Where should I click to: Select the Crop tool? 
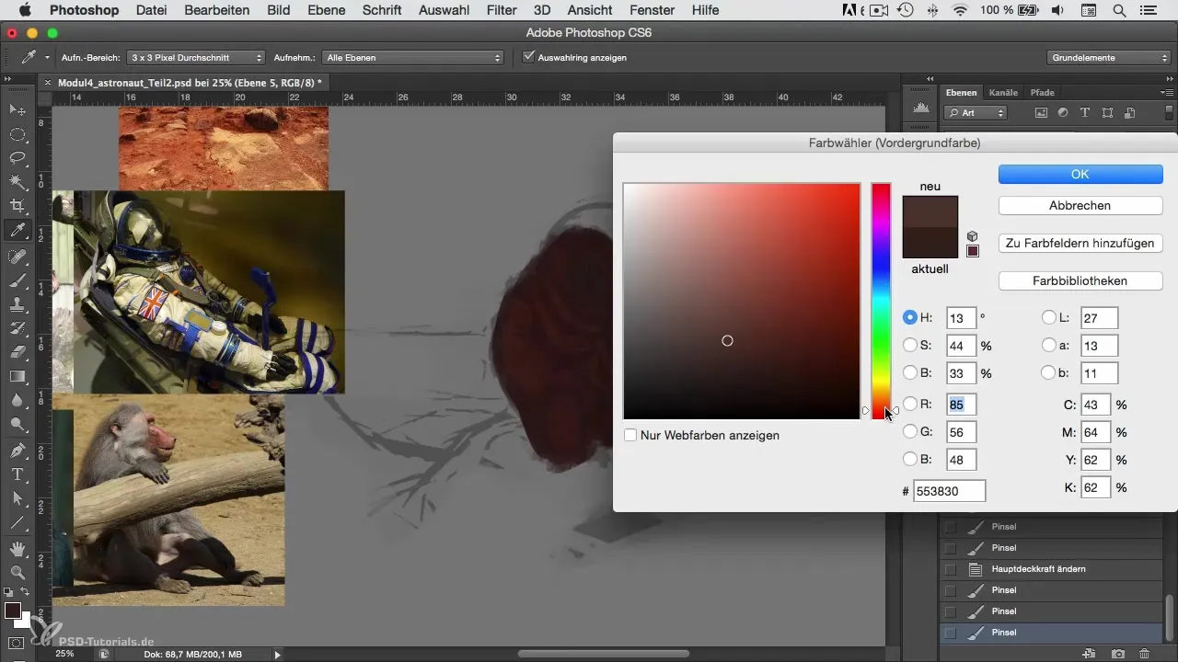17,206
